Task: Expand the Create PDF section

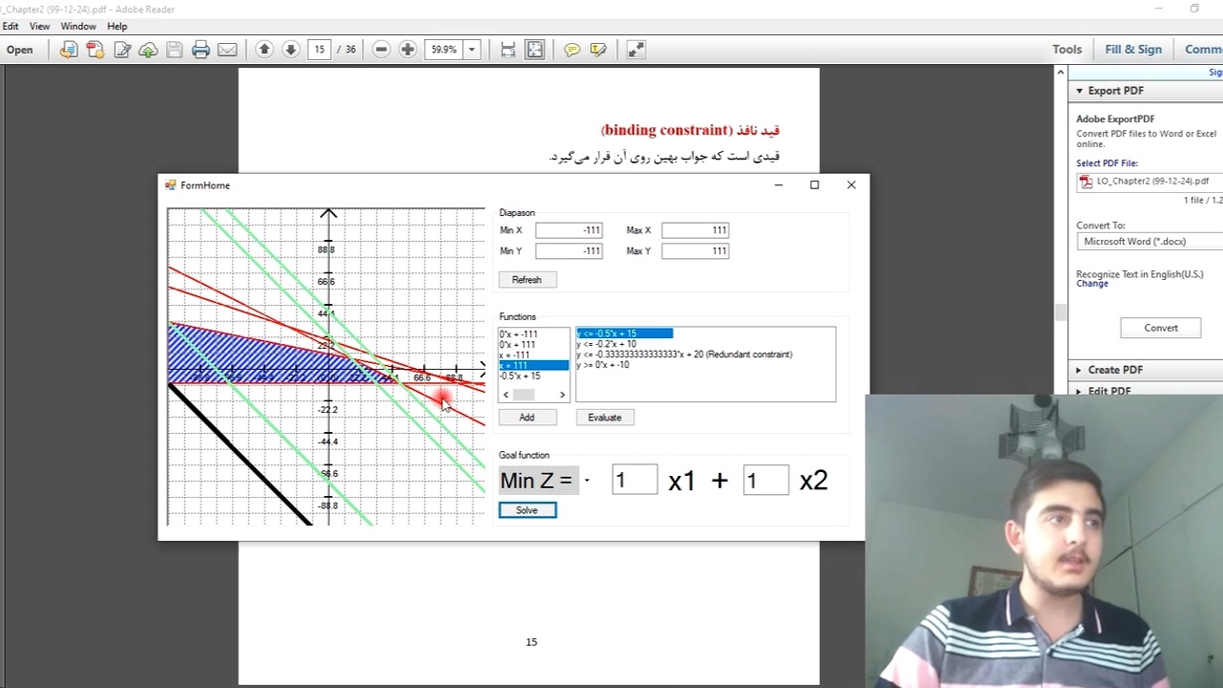Action: tap(1114, 370)
